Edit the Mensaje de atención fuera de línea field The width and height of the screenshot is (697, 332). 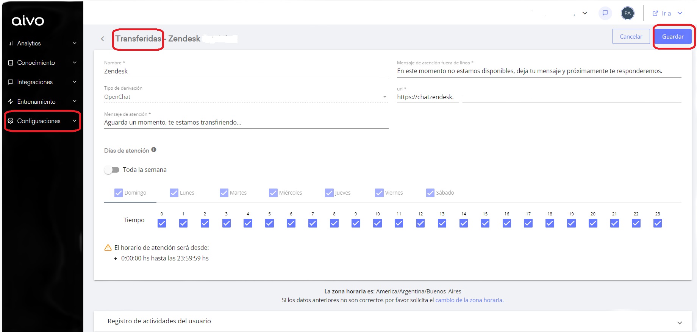tap(539, 71)
